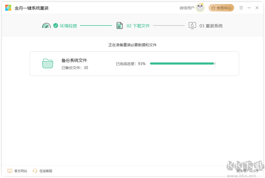Minimize the window
Viewport: 265px width, 178px height.
(249, 8)
